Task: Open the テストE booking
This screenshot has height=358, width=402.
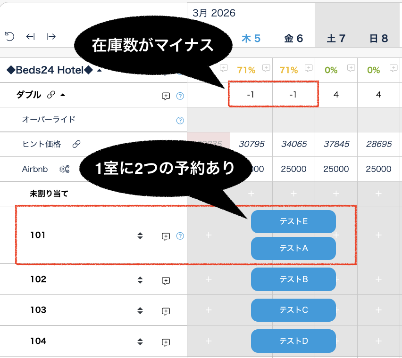Action: [293, 221]
